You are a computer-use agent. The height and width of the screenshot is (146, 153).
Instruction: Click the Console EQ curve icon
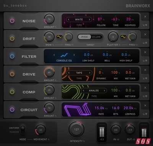[64, 55]
